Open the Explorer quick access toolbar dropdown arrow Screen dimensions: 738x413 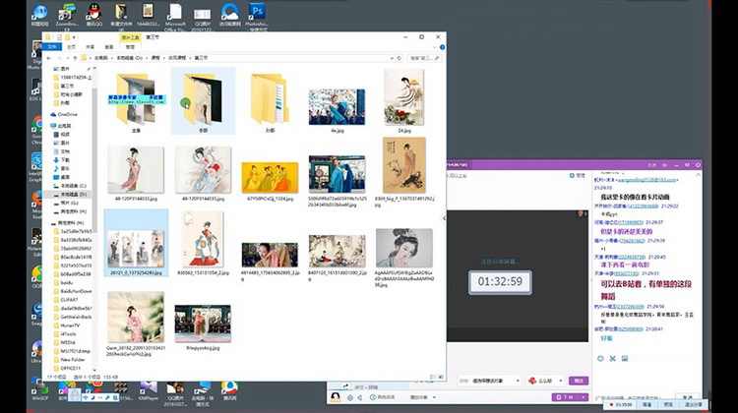(75, 37)
